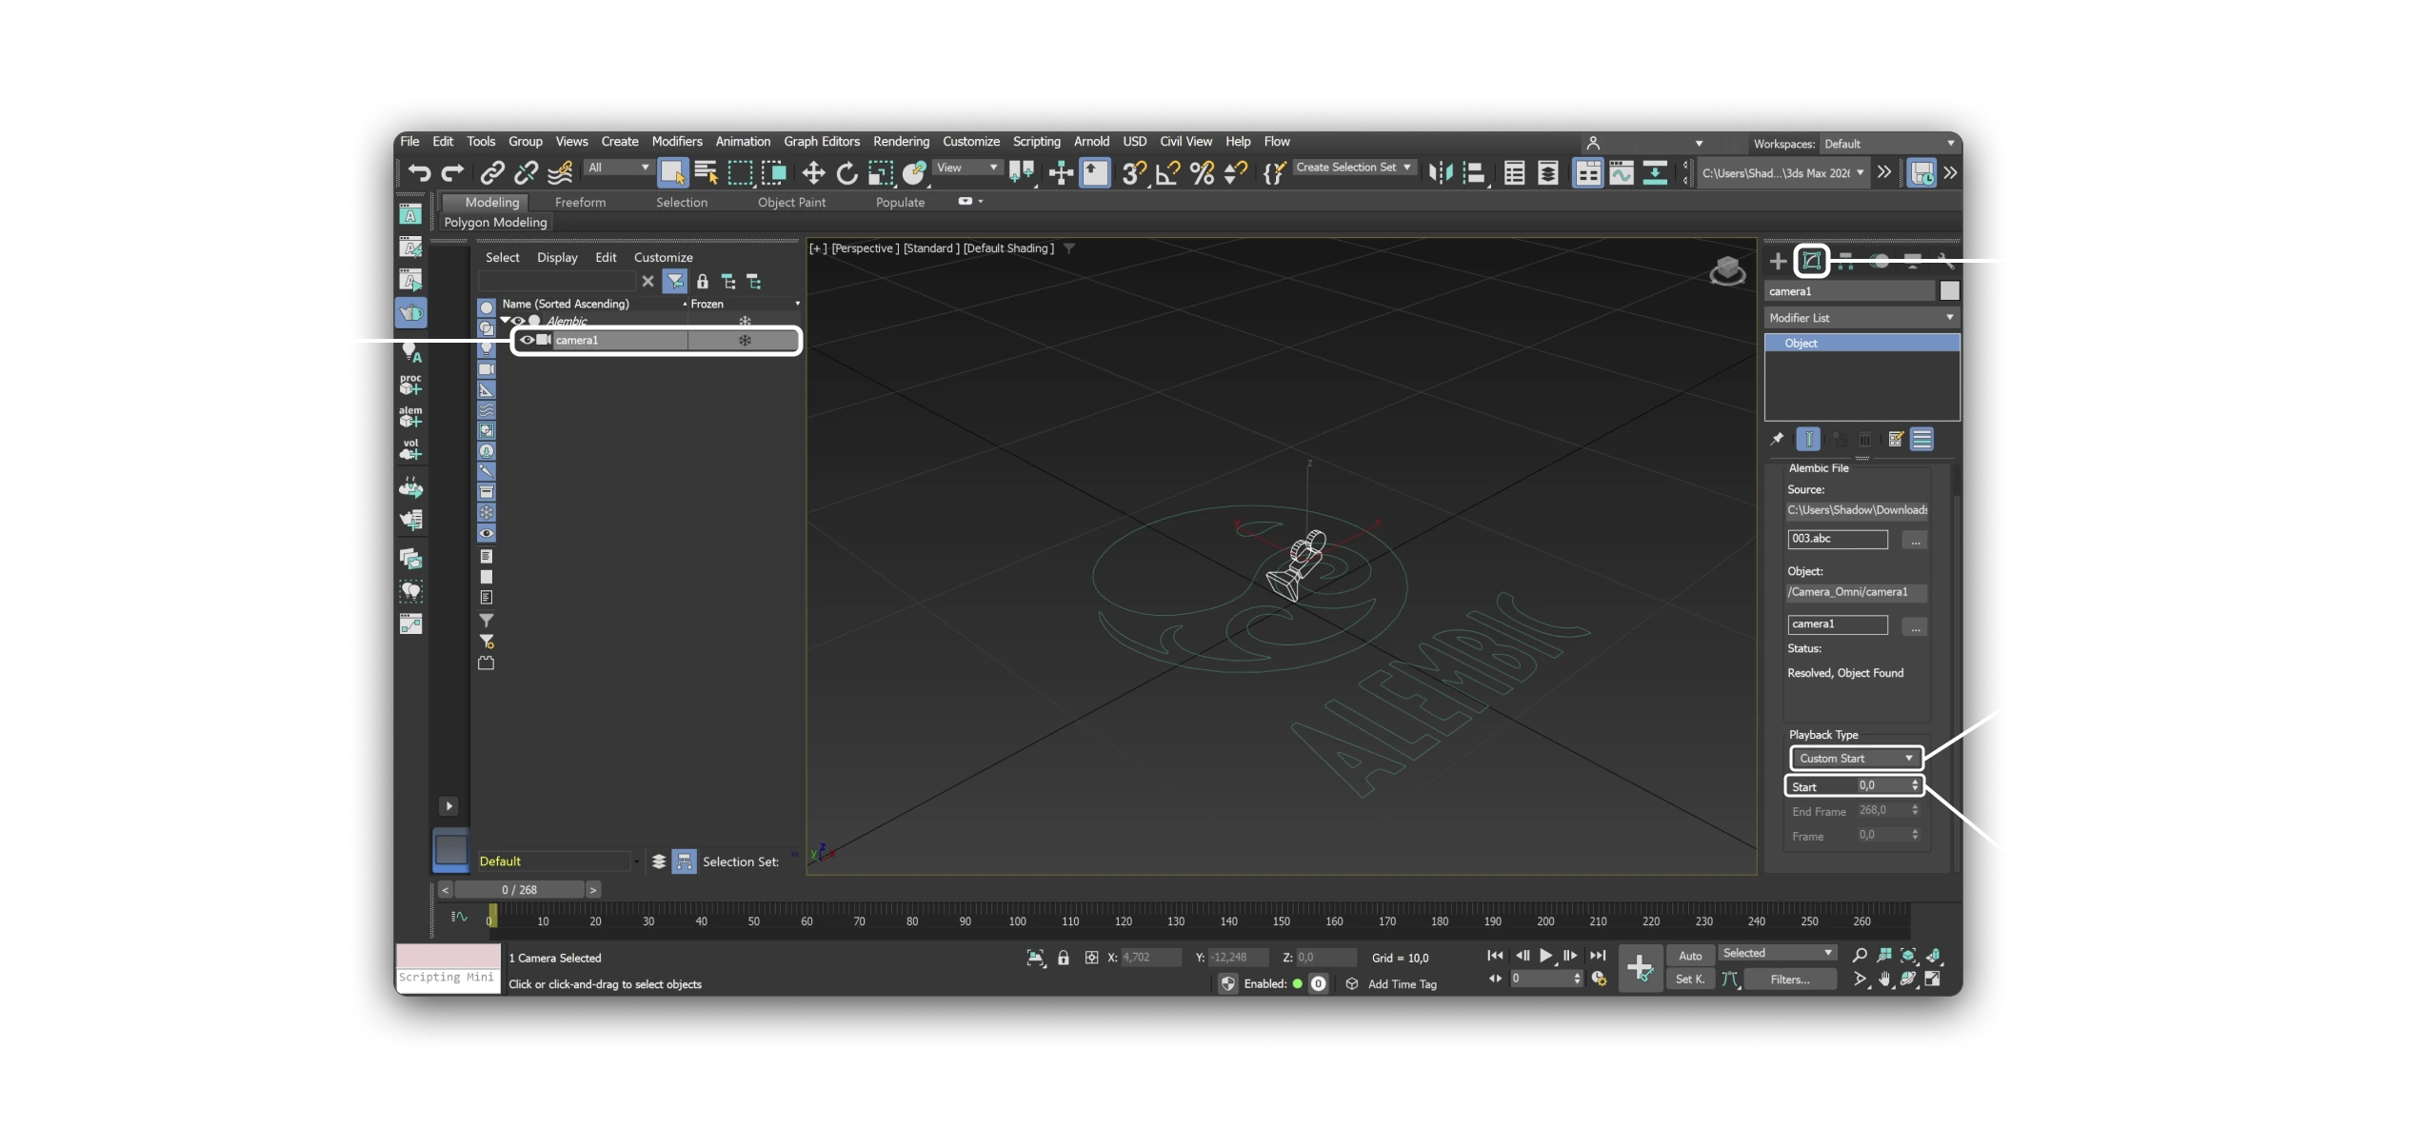Open the scene explorer Display menu
Viewport: 2429px width, 1128px height.
(x=557, y=258)
